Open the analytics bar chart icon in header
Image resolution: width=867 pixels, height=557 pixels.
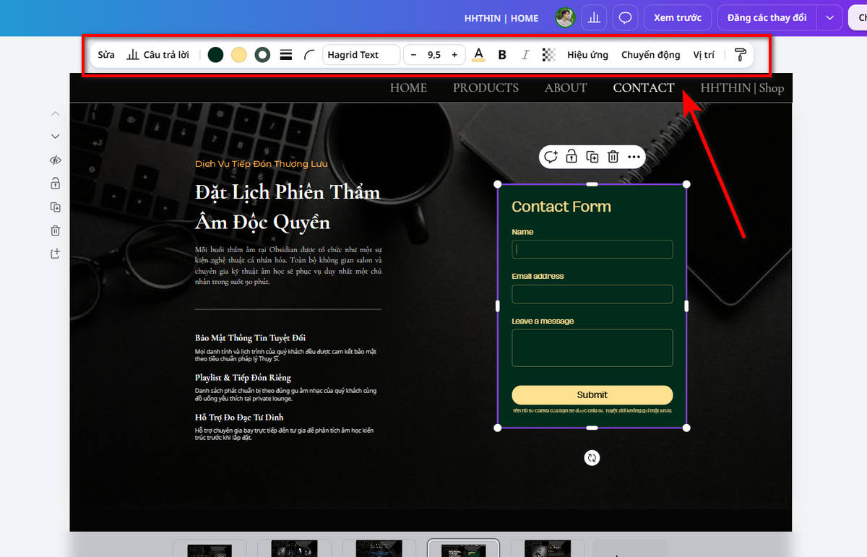[594, 18]
